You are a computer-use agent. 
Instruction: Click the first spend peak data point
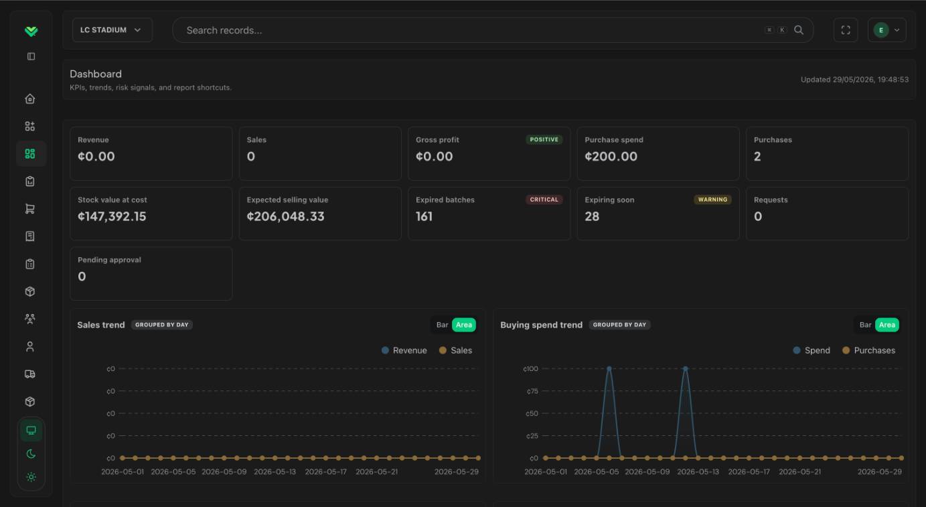click(609, 368)
